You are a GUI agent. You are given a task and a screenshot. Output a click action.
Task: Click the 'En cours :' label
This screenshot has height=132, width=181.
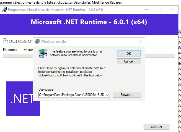coord(10,50)
